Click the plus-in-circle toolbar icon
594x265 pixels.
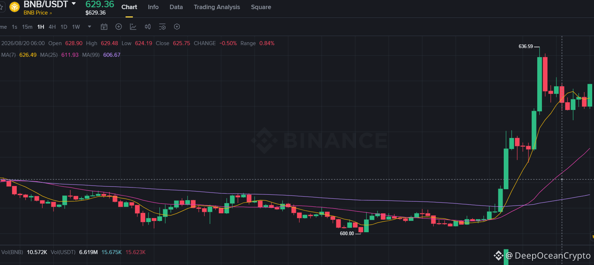coord(119,27)
